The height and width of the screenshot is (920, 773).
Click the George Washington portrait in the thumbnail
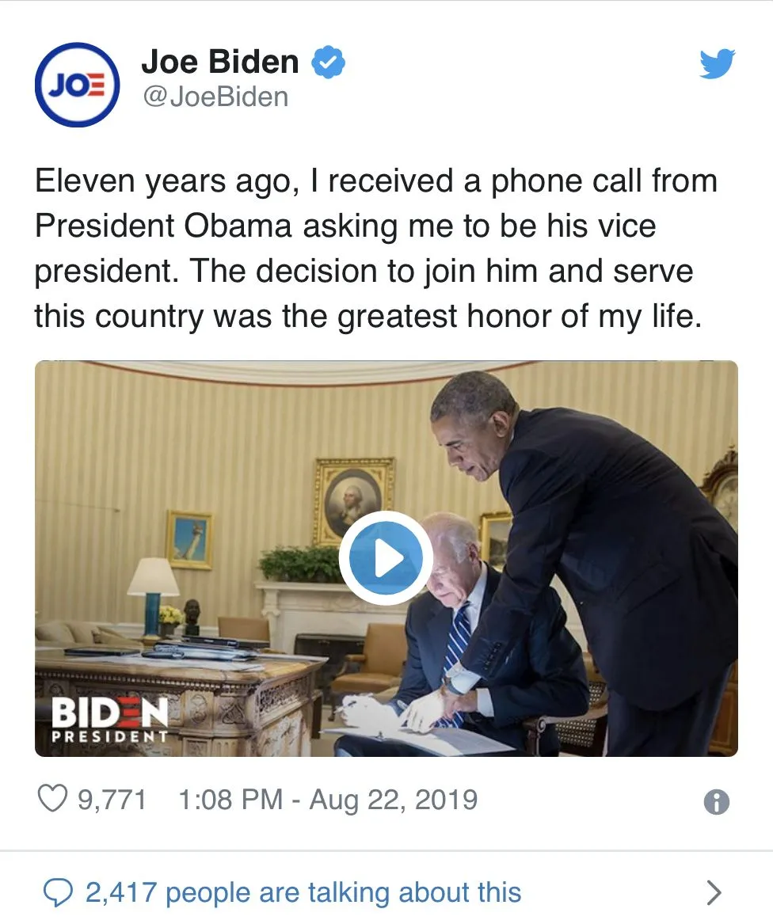[x=353, y=499]
